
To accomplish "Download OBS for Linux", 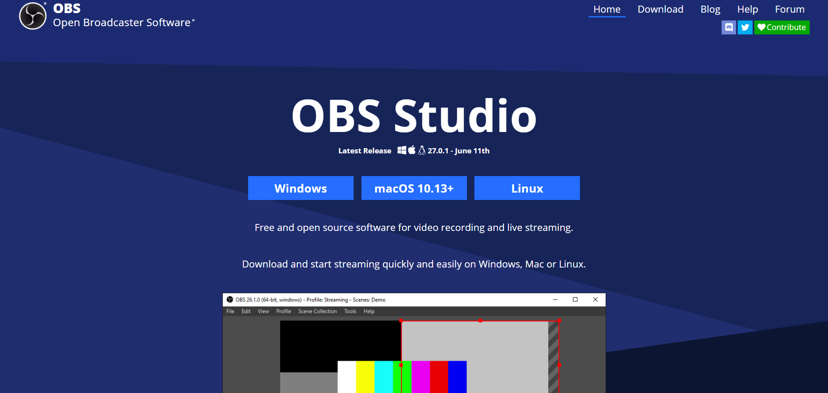I will click(x=527, y=188).
